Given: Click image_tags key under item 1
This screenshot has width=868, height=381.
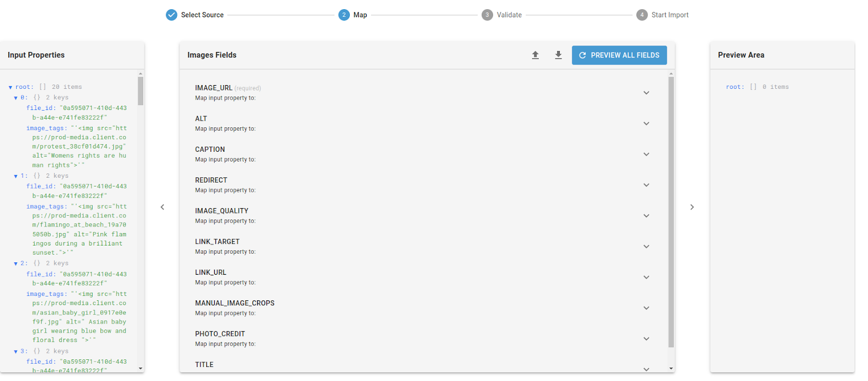Looking at the screenshot, I should (x=47, y=206).
